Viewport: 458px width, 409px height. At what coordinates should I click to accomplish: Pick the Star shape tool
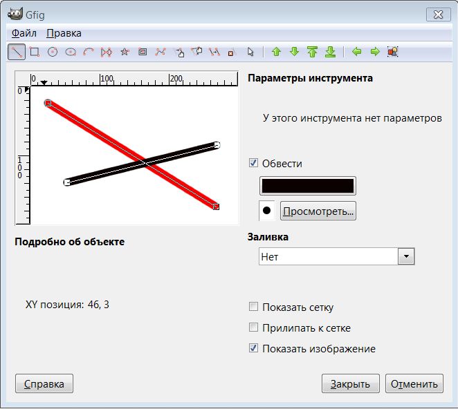point(125,52)
